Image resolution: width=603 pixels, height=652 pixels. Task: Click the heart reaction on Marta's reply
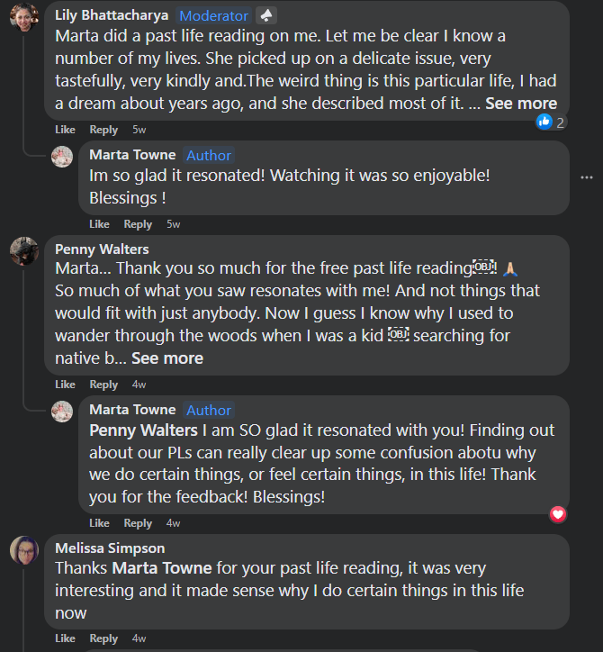click(x=558, y=514)
